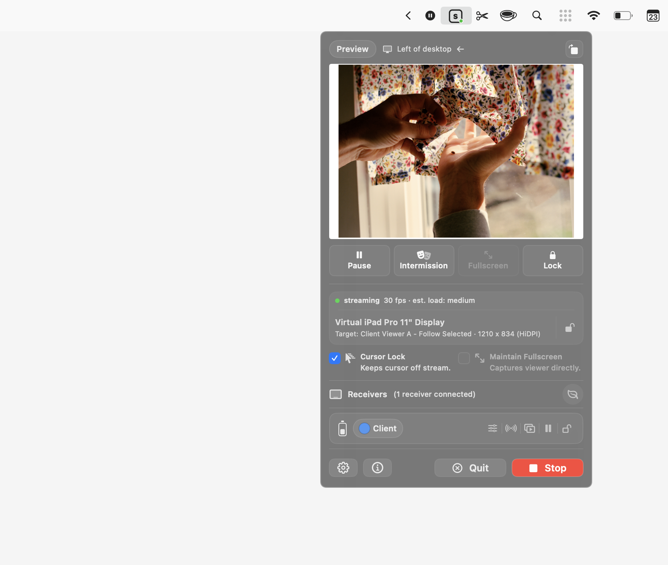Check the battery status icon
The image size is (668, 565).
623,16
